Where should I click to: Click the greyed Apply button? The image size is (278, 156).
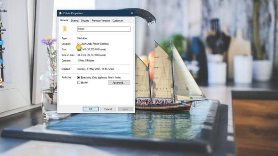(x=126, y=109)
